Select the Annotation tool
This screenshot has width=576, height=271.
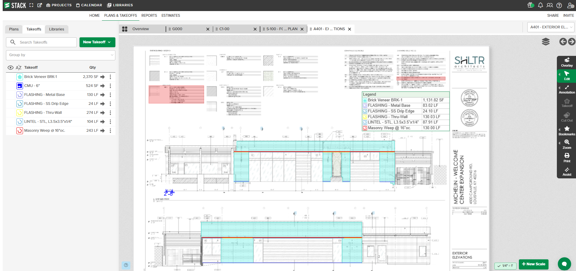[x=566, y=89]
